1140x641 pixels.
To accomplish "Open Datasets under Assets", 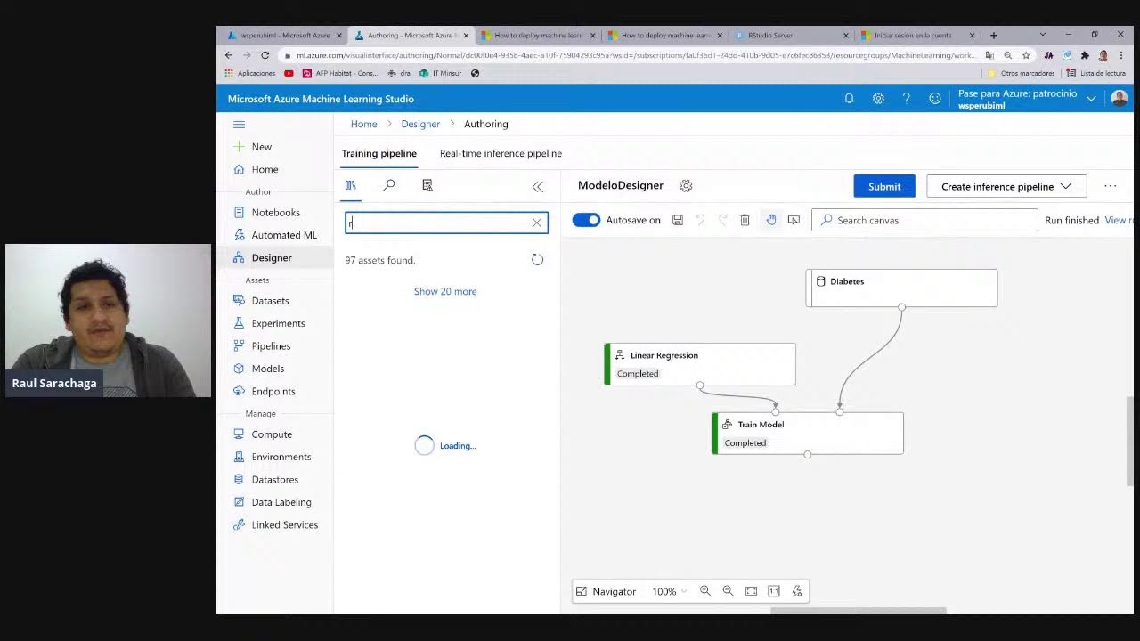I will point(270,301).
